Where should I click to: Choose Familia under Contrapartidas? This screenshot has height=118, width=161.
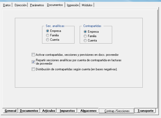85,36
